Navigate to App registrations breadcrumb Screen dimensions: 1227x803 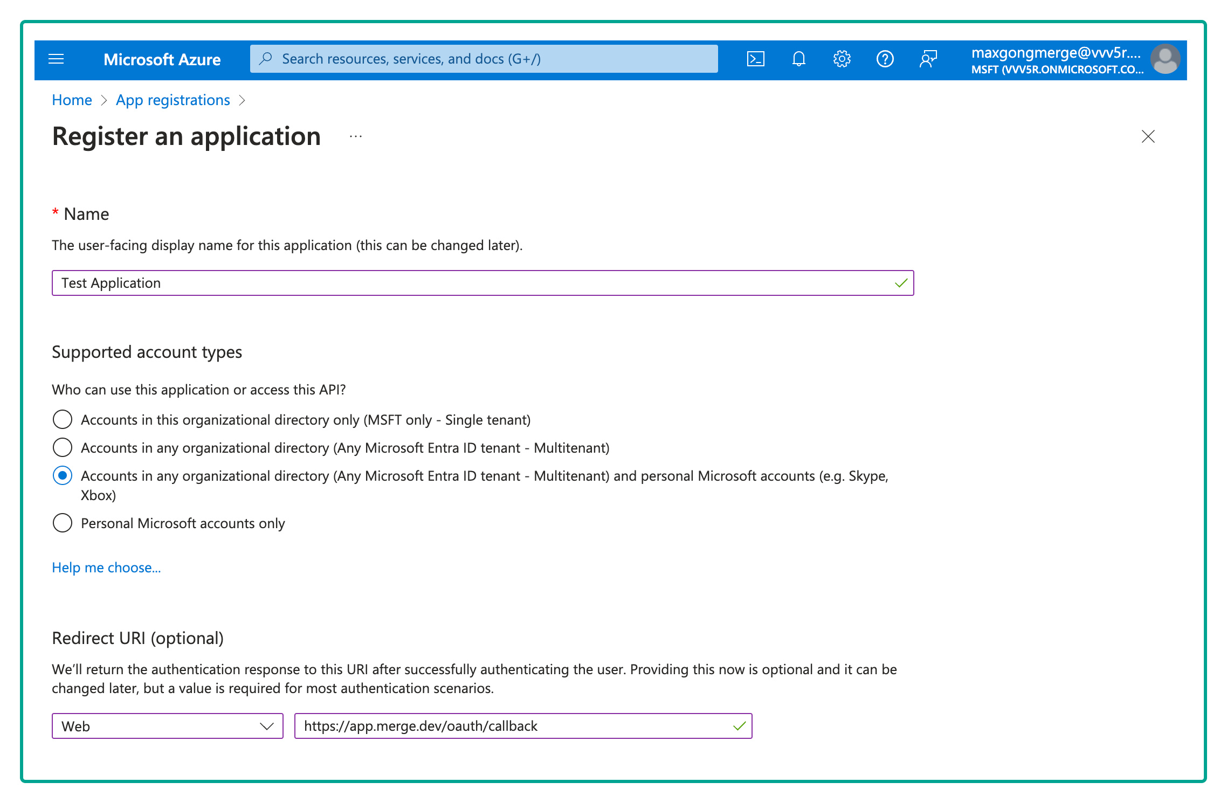click(x=173, y=100)
